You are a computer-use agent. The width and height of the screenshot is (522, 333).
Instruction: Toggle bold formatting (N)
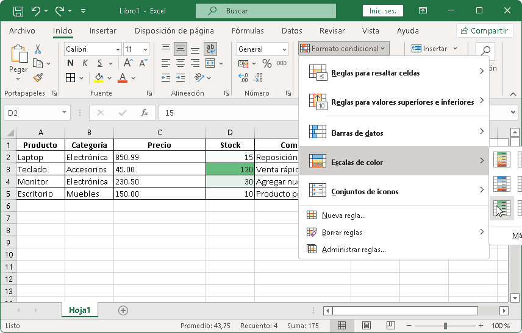pos(70,63)
